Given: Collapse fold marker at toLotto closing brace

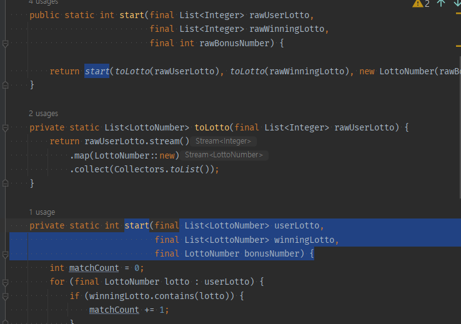Looking at the screenshot, I should click(x=5, y=184).
